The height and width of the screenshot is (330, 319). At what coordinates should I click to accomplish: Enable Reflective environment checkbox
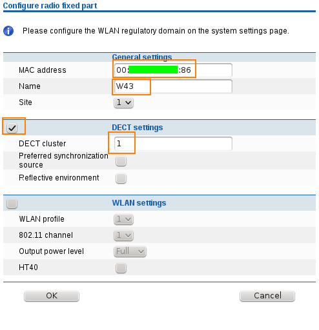121,179
